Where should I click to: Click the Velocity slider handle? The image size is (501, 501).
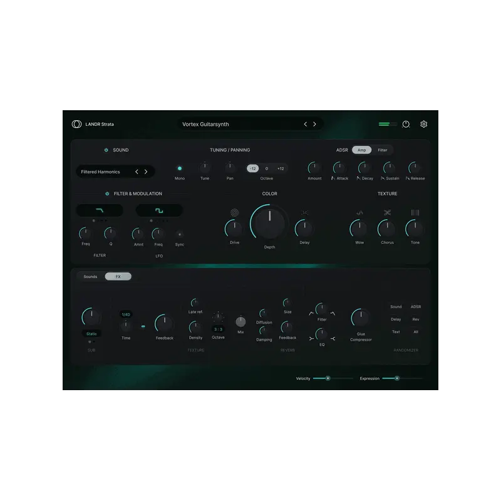tap(328, 378)
